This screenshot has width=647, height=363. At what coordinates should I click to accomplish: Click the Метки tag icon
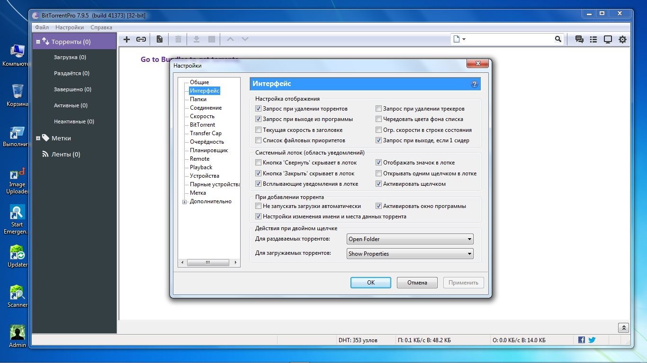pyautogui.click(x=45, y=138)
